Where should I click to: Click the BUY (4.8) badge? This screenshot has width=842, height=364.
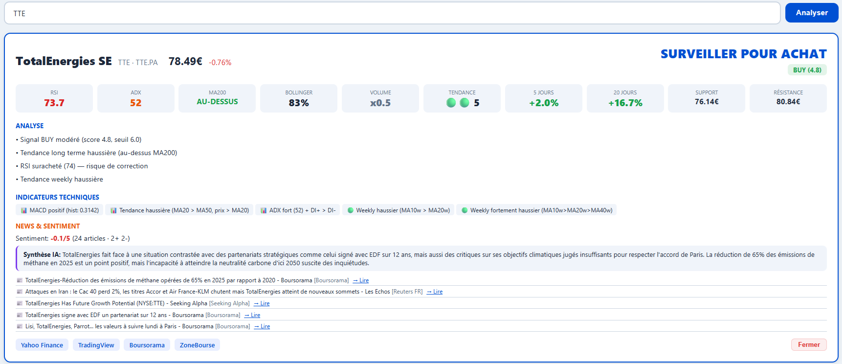click(807, 70)
